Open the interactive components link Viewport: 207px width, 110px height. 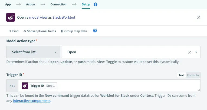(31, 101)
